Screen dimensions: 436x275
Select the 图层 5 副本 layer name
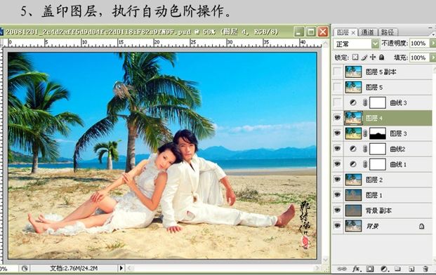click(x=381, y=72)
